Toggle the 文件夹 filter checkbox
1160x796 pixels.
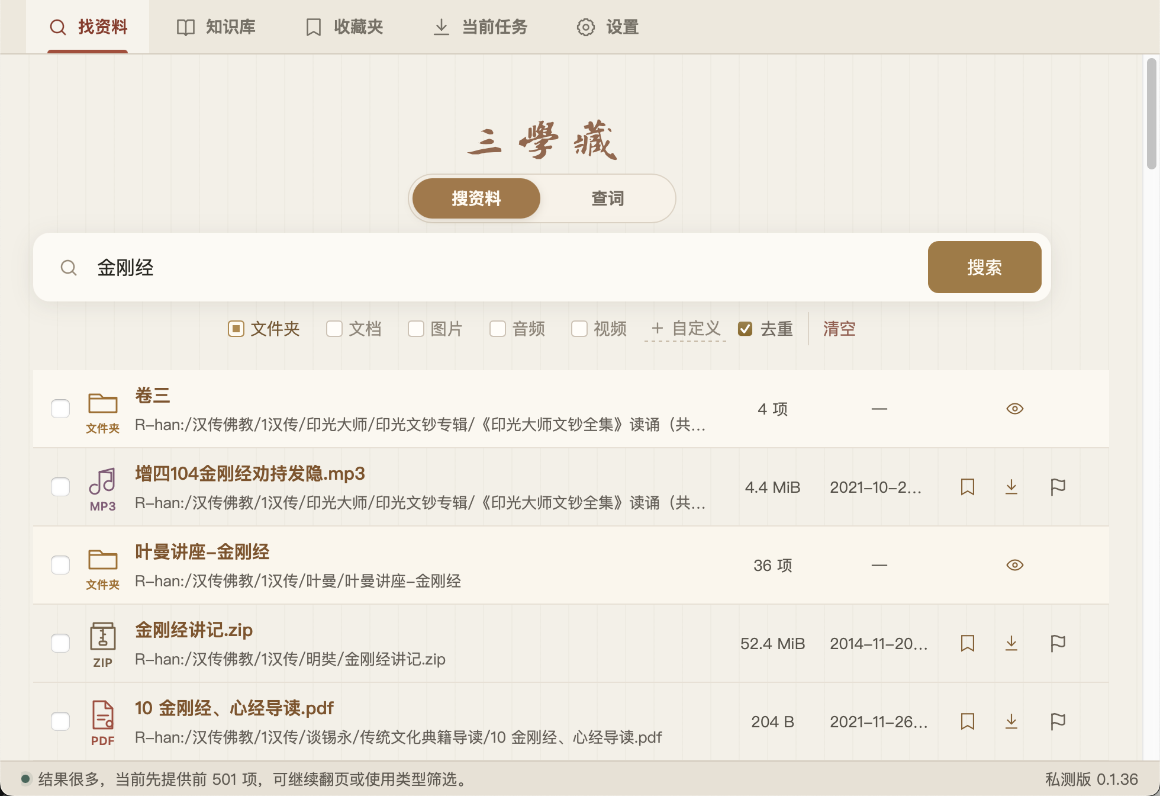point(236,329)
